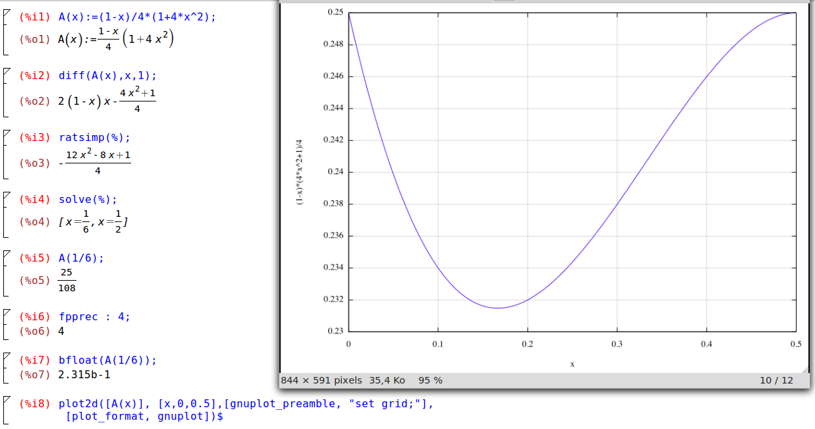Viewport: 815px width, 429px height.
Task: Select the 25/108 fraction output
Action: pyautogui.click(x=67, y=280)
